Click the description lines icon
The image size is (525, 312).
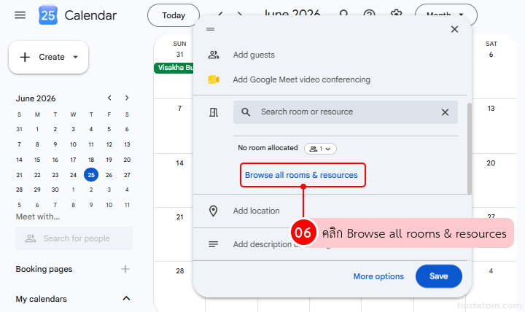pyautogui.click(x=213, y=244)
